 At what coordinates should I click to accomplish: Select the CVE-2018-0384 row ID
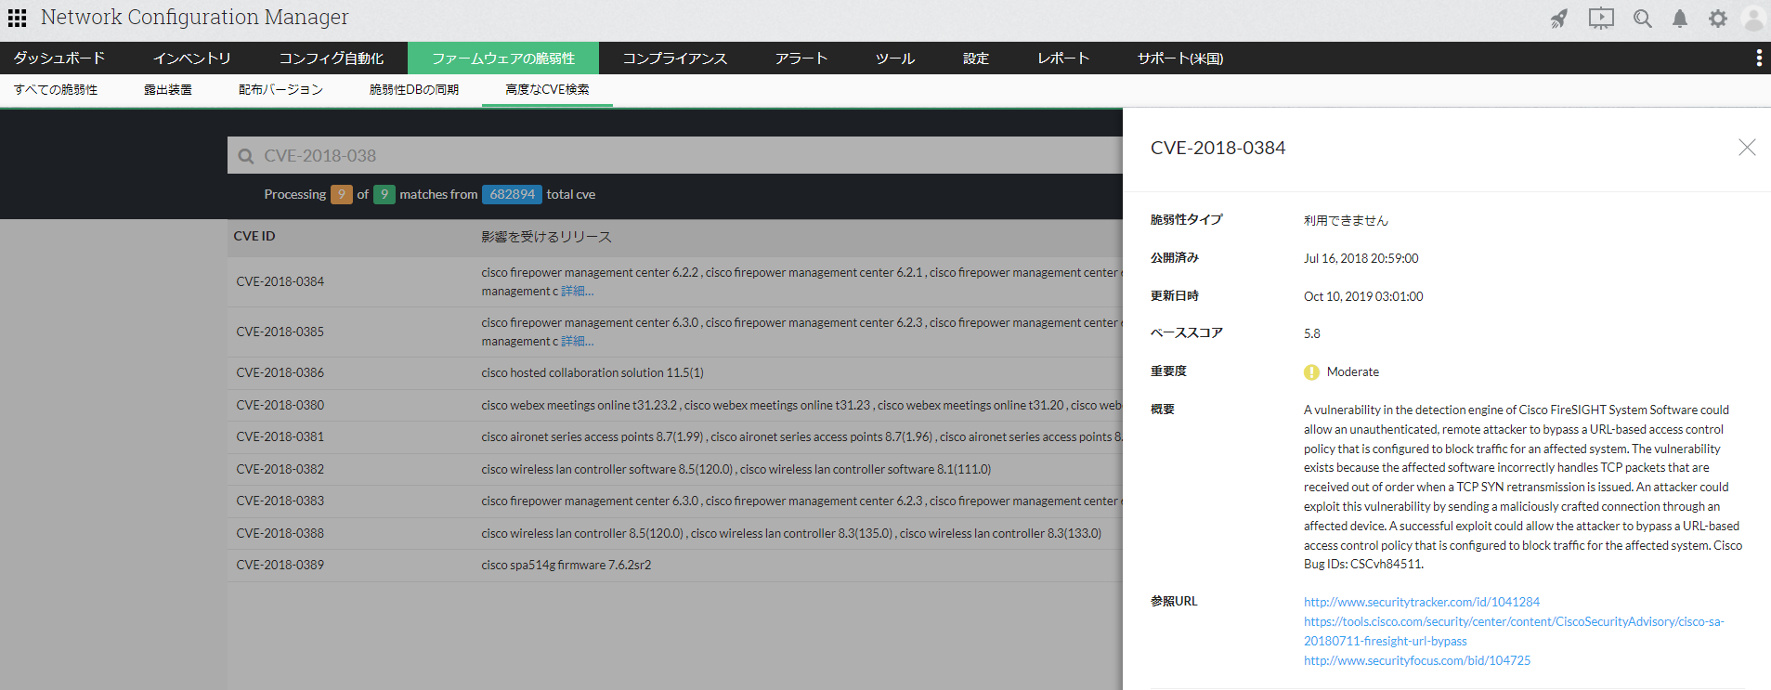(280, 282)
